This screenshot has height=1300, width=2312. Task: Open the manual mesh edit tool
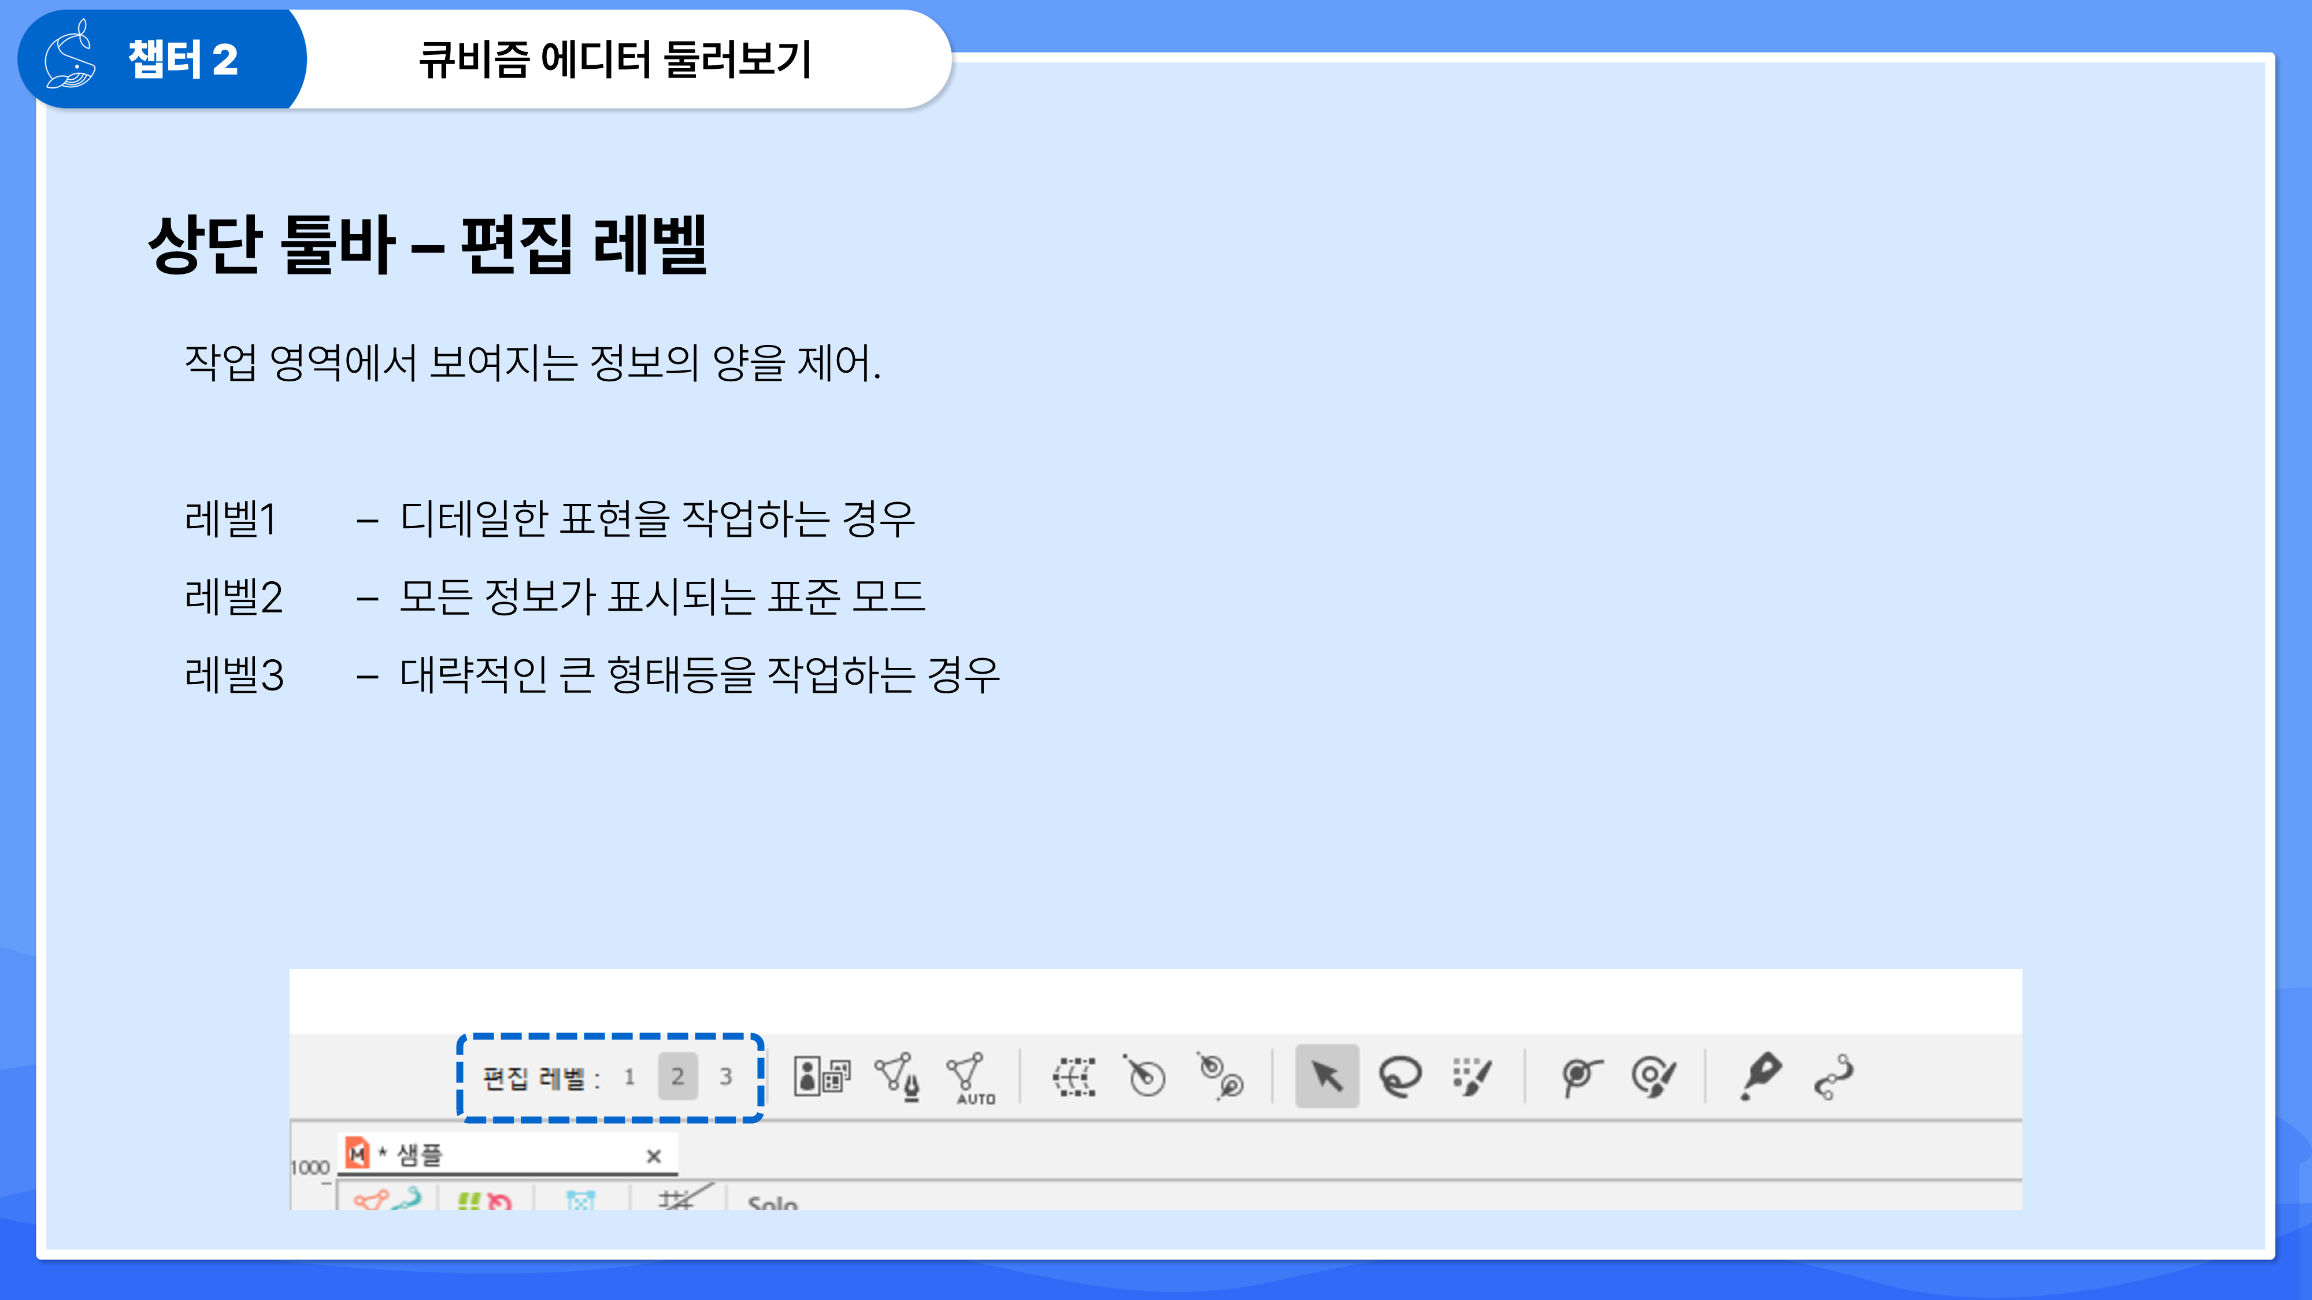(898, 1076)
